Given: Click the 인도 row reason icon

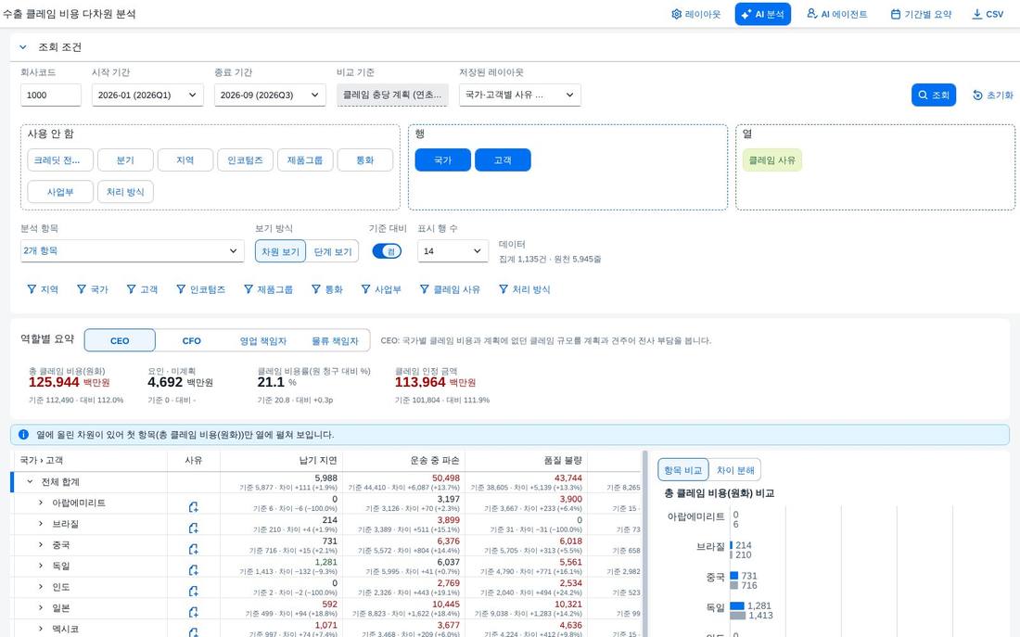Looking at the screenshot, I should pos(193,591).
